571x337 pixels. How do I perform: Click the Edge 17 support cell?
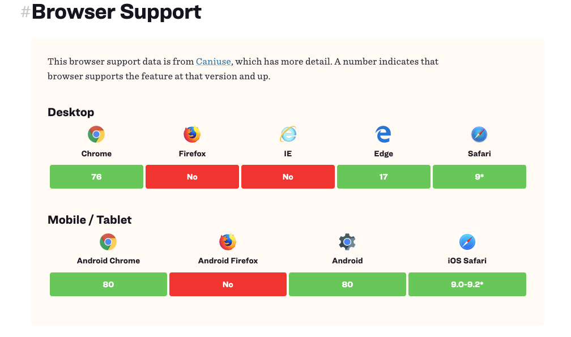click(383, 177)
